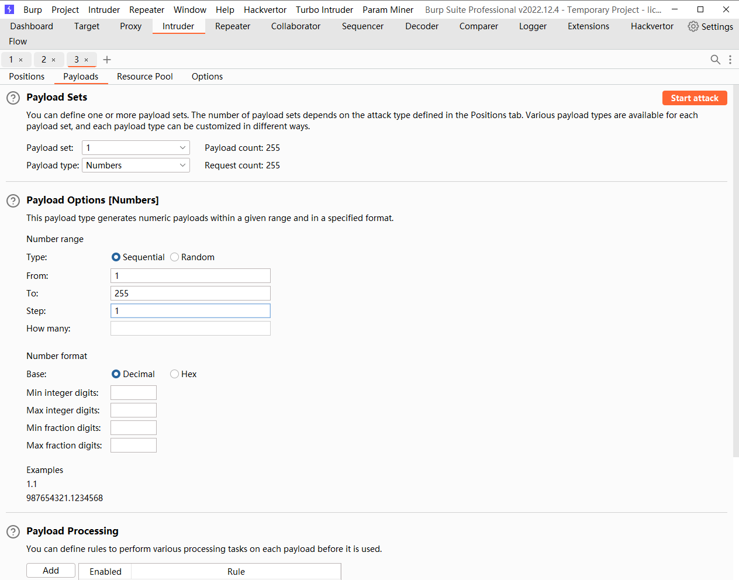Collapse the Payload Options section header
This screenshot has height=580, width=739.
[92, 200]
